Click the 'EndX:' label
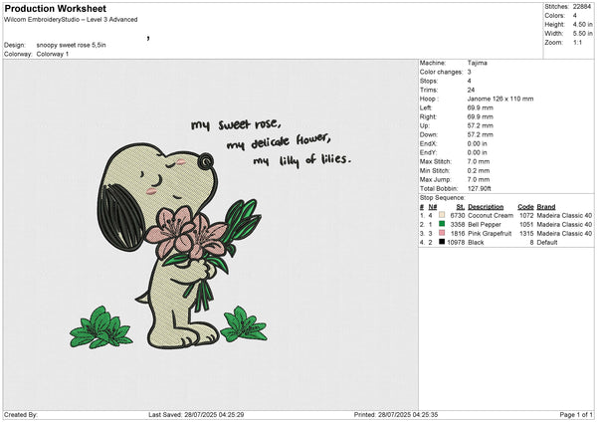The image size is (597, 422). point(428,143)
